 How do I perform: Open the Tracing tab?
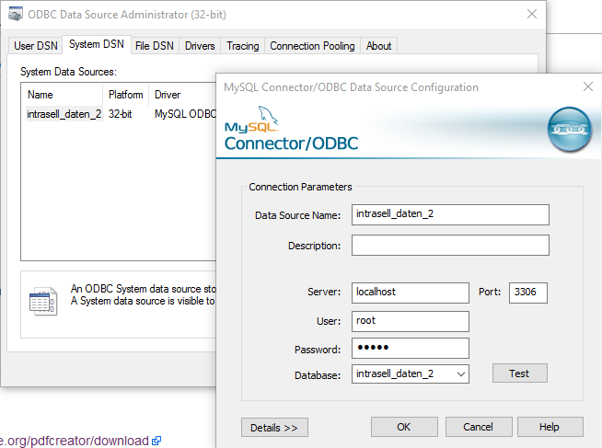(x=243, y=46)
